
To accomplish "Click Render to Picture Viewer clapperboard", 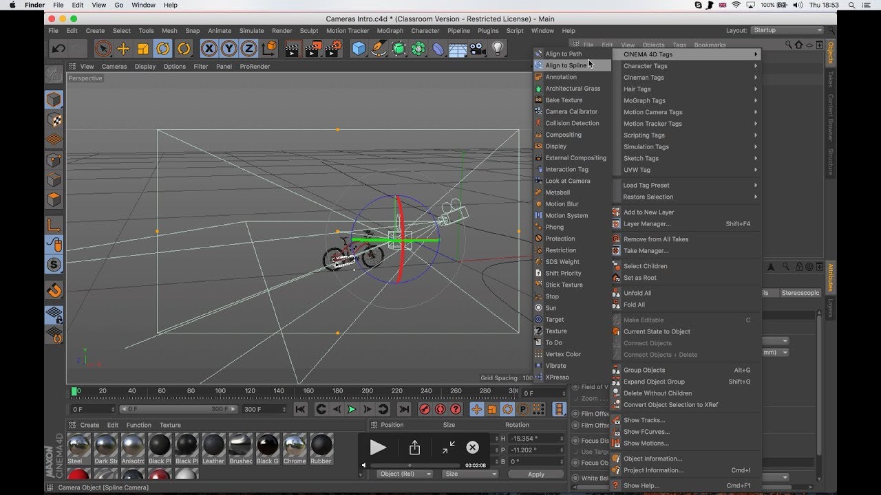I will pyautogui.click(x=313, y=48).
